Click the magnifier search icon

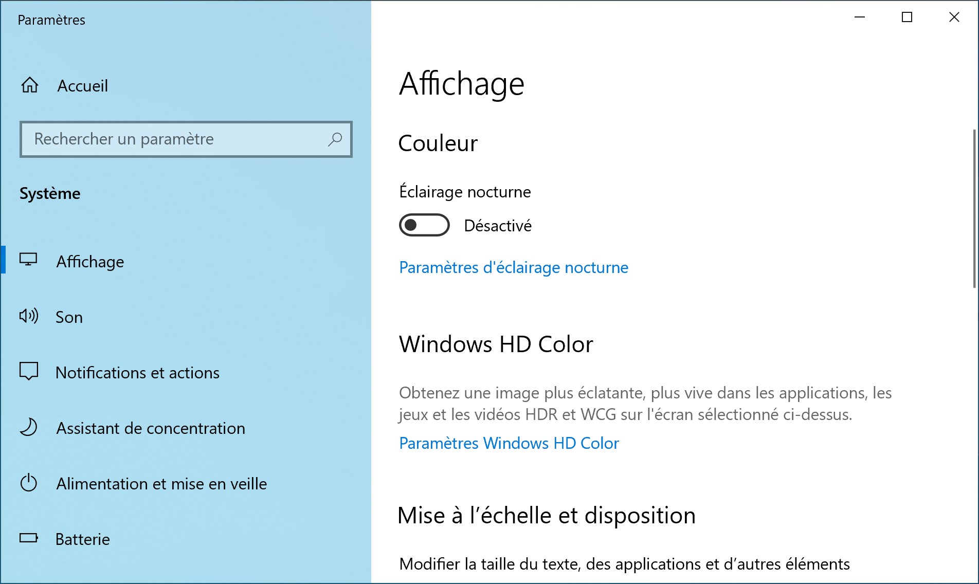pos(335,139)
